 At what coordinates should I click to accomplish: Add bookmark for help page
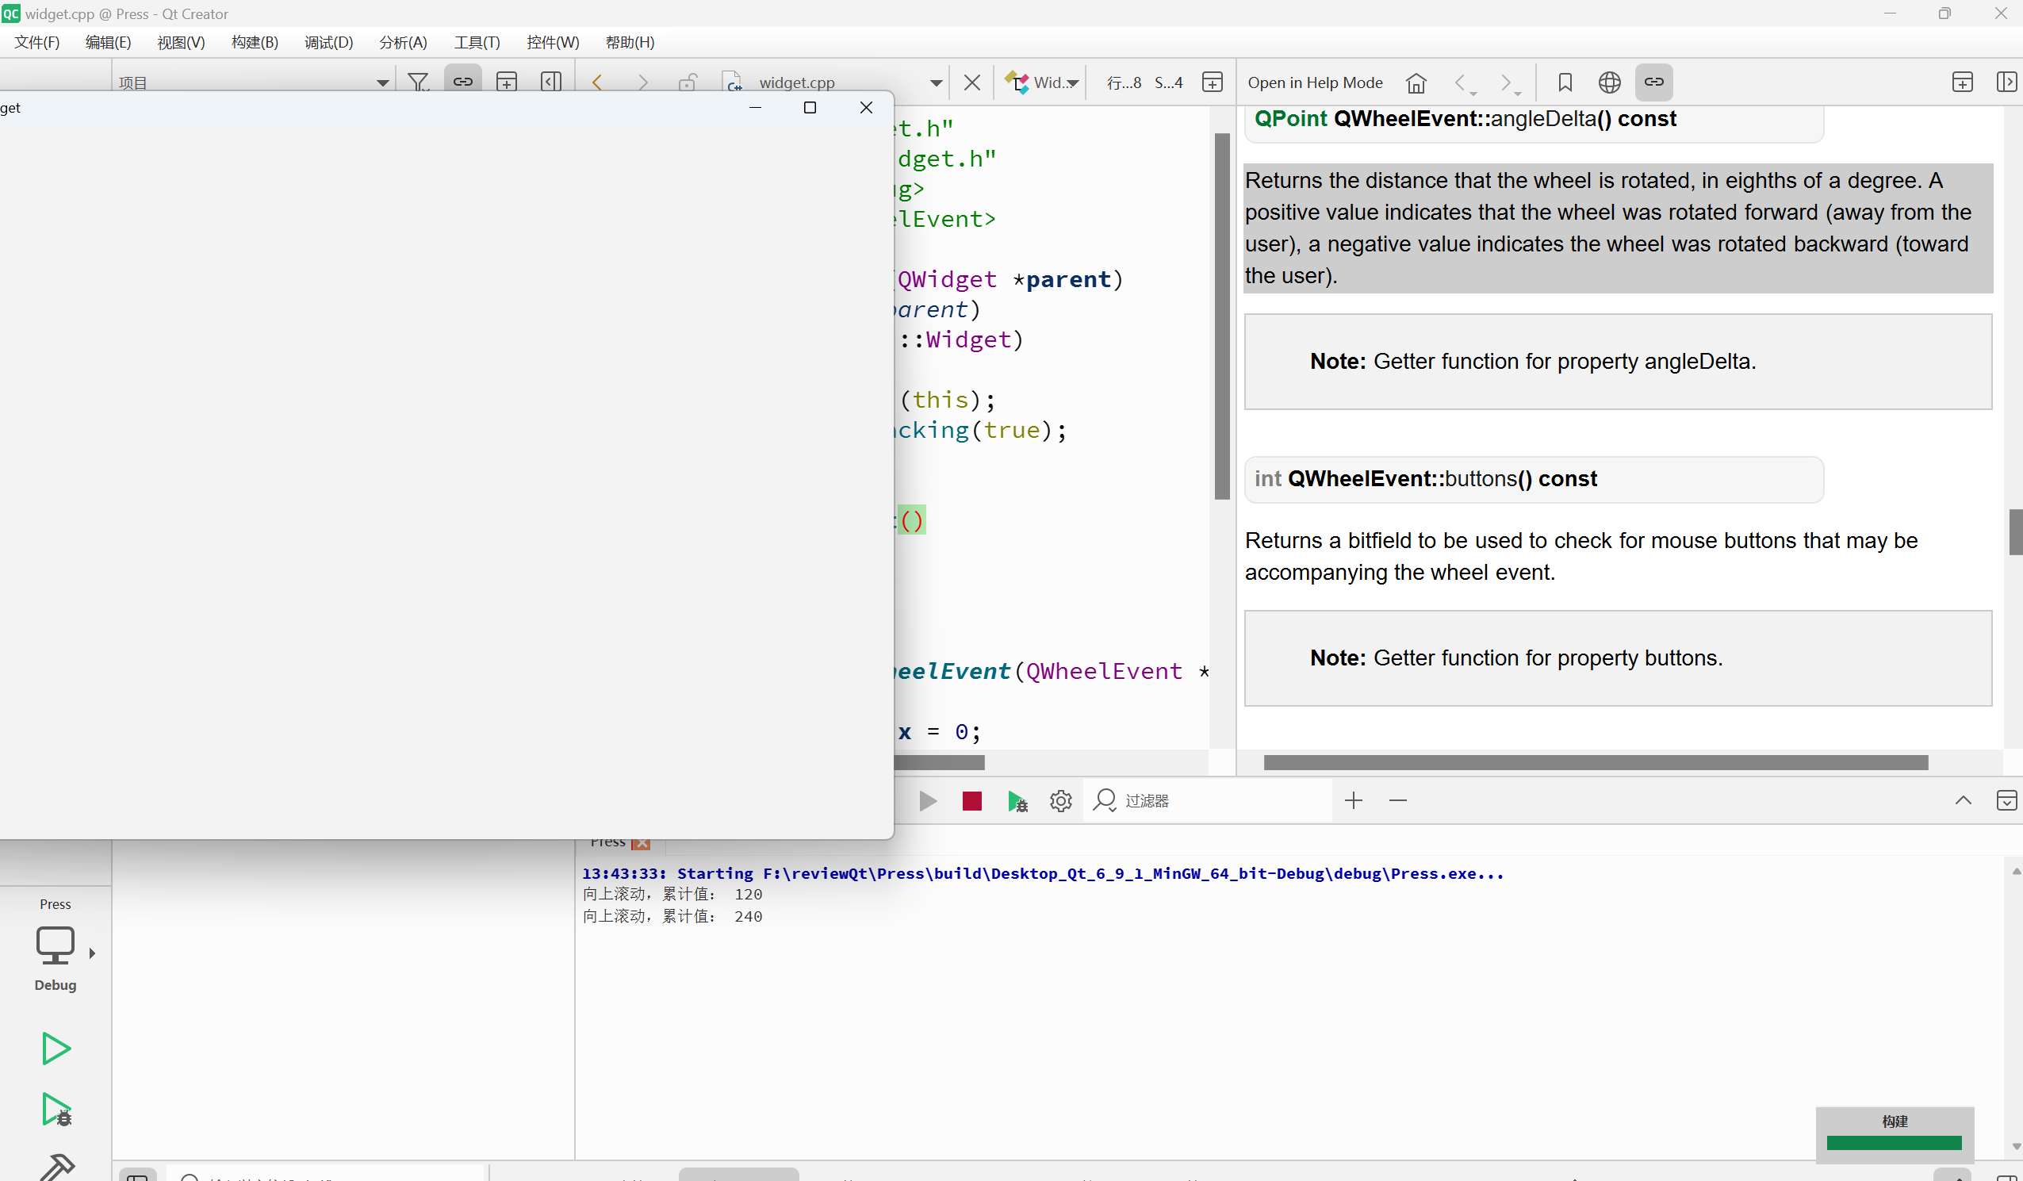tap(1565, 82)
